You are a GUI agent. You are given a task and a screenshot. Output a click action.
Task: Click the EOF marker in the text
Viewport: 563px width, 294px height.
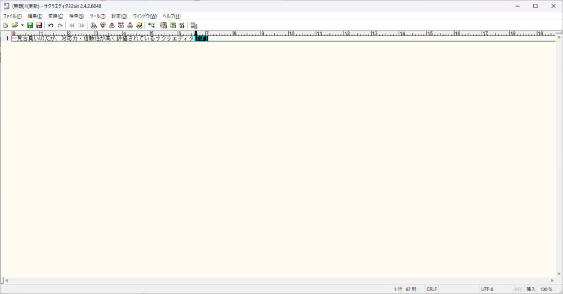tap(201, 38)
